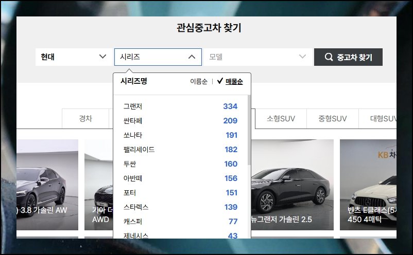Switch to the 중형SUV tab
Screen dimensions: 413x255
[x=332, y=119]
